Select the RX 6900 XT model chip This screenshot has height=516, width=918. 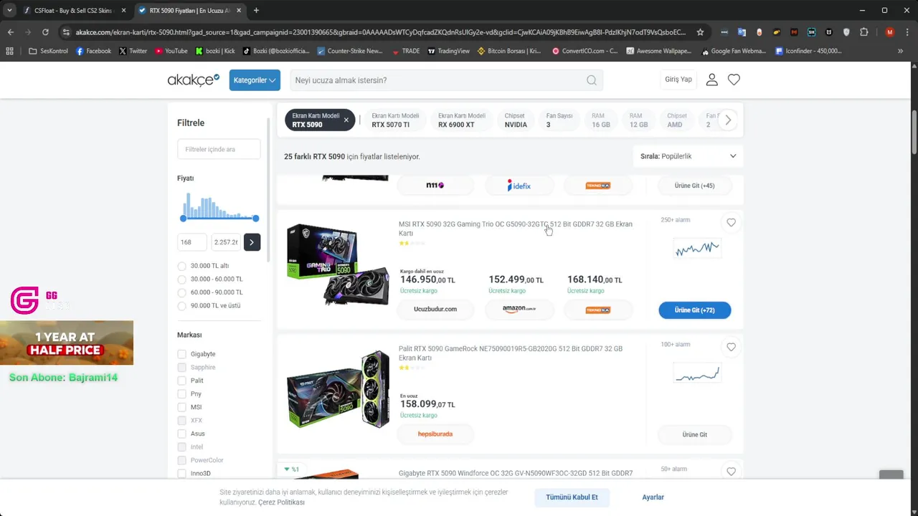pyautogui.click(x=462, y=120)
